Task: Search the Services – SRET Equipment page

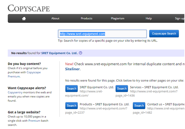Action: point(122,89)
